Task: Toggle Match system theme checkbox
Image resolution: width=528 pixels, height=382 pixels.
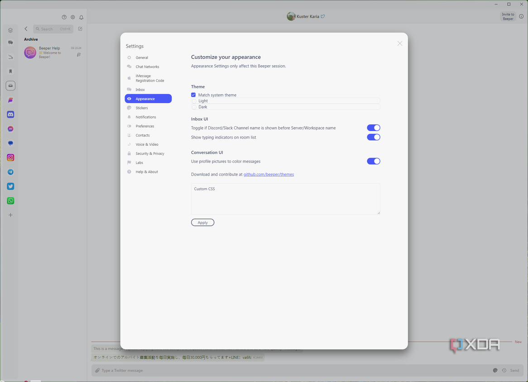Action: [x=193, y=95]
